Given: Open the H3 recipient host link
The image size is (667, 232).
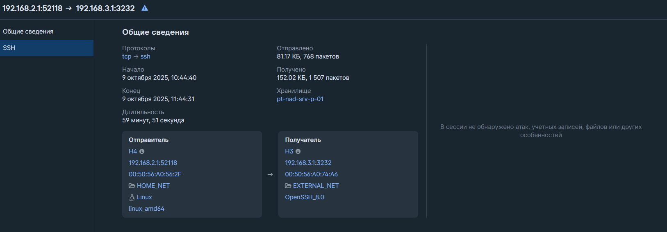Looking at the screenshot, I should 289,151.
